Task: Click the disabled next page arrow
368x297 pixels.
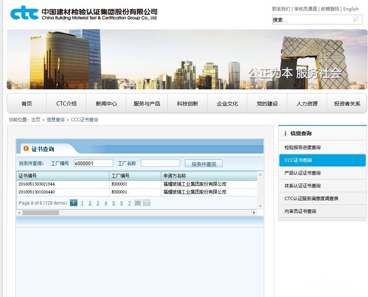Action: click(147, 203)
